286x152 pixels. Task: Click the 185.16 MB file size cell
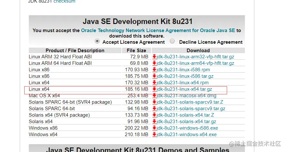(137, 89)
